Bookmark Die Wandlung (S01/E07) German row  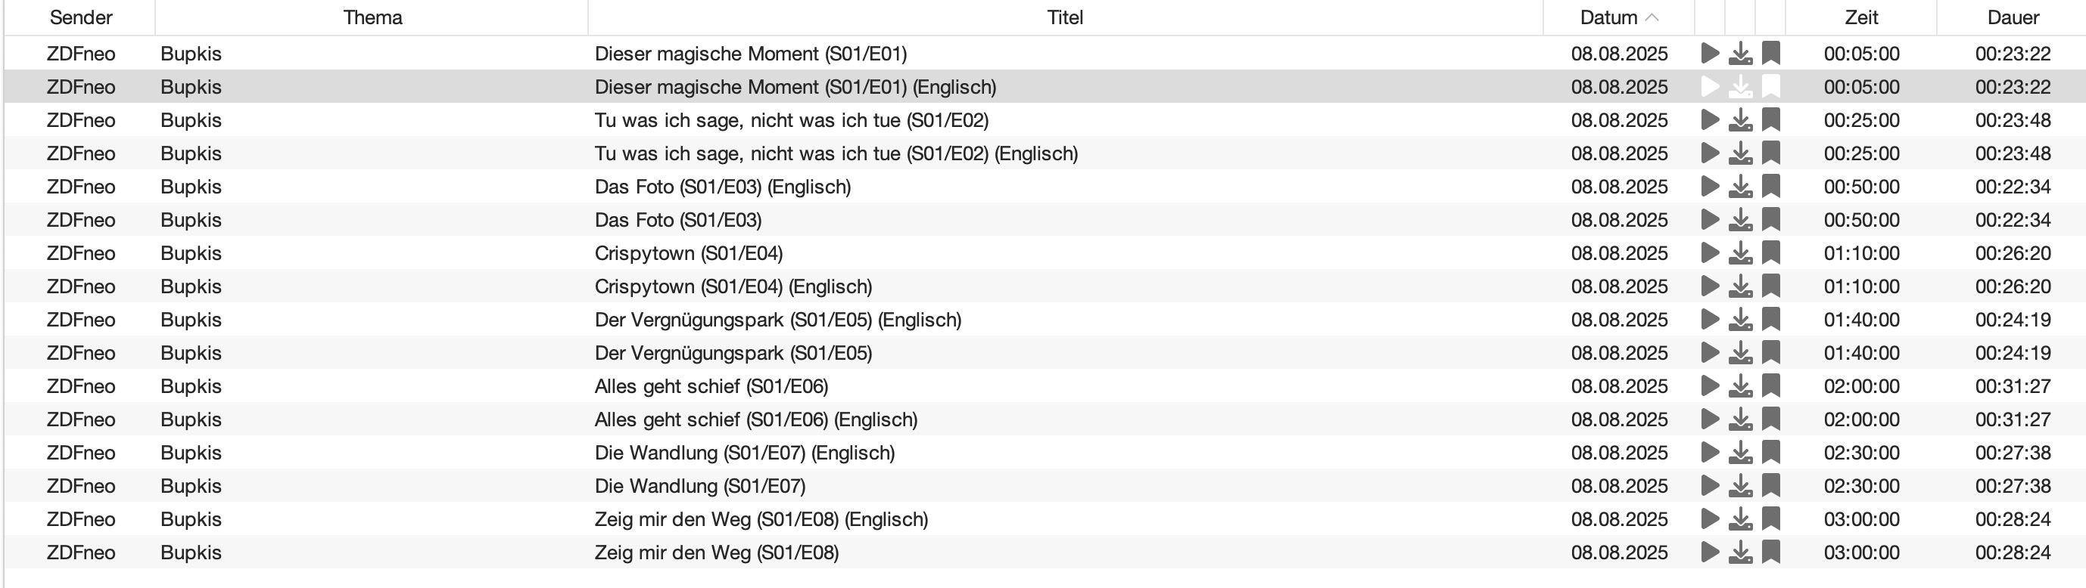pos(1771,485)
